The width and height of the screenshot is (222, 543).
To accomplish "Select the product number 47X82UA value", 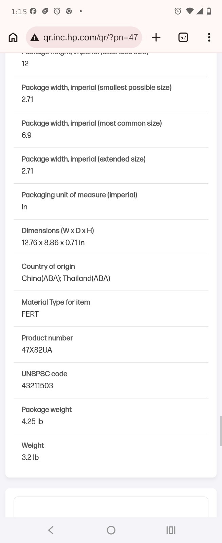I will tap(37, 350).
